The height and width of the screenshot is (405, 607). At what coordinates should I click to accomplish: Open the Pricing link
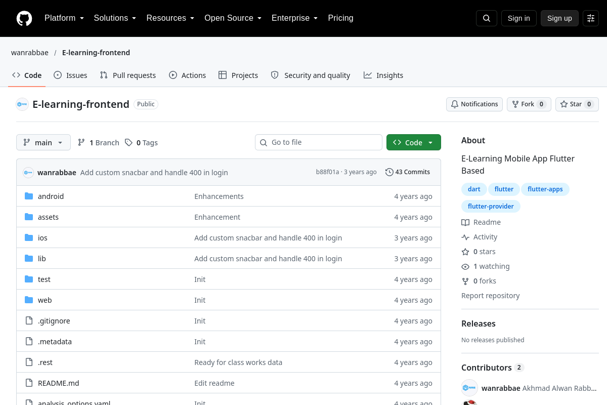click(341, 18)
